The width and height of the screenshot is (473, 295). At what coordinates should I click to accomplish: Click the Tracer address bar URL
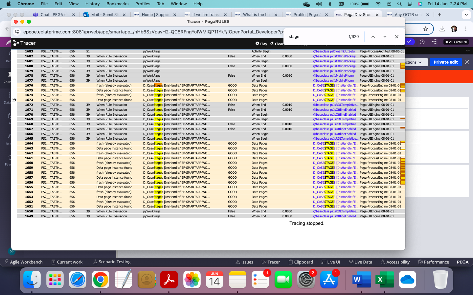[153, 32]
